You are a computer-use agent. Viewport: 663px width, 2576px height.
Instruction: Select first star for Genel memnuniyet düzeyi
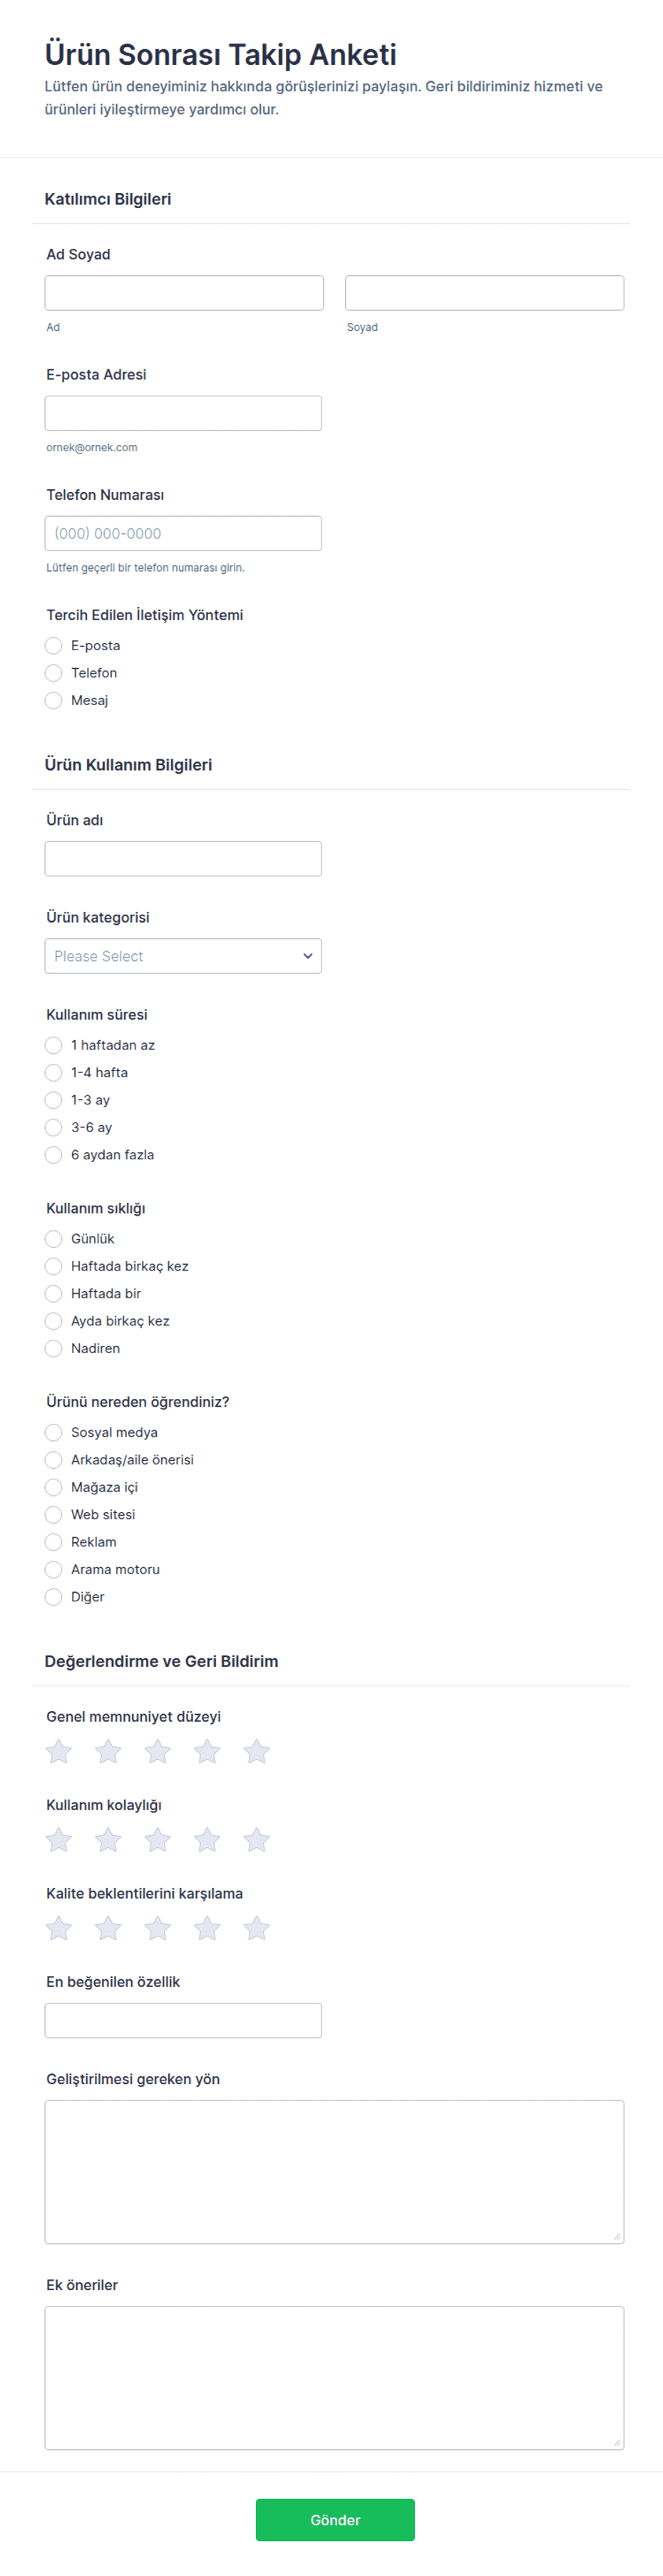click(59, 1751)
